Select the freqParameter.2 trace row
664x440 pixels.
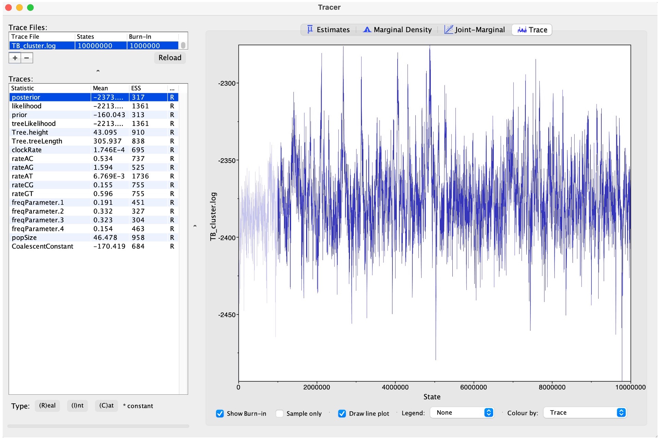pos(94,211)
